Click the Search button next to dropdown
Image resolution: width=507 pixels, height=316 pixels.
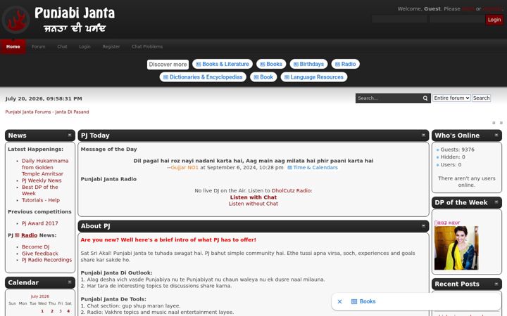click(x=481, y=98)
